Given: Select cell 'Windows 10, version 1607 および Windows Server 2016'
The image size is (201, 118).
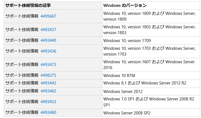Looking at the screenshot, I should [151, 65].
